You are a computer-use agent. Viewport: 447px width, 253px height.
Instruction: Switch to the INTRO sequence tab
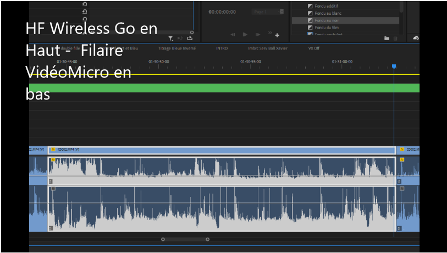pyautogui.click(x=222, y=48)
